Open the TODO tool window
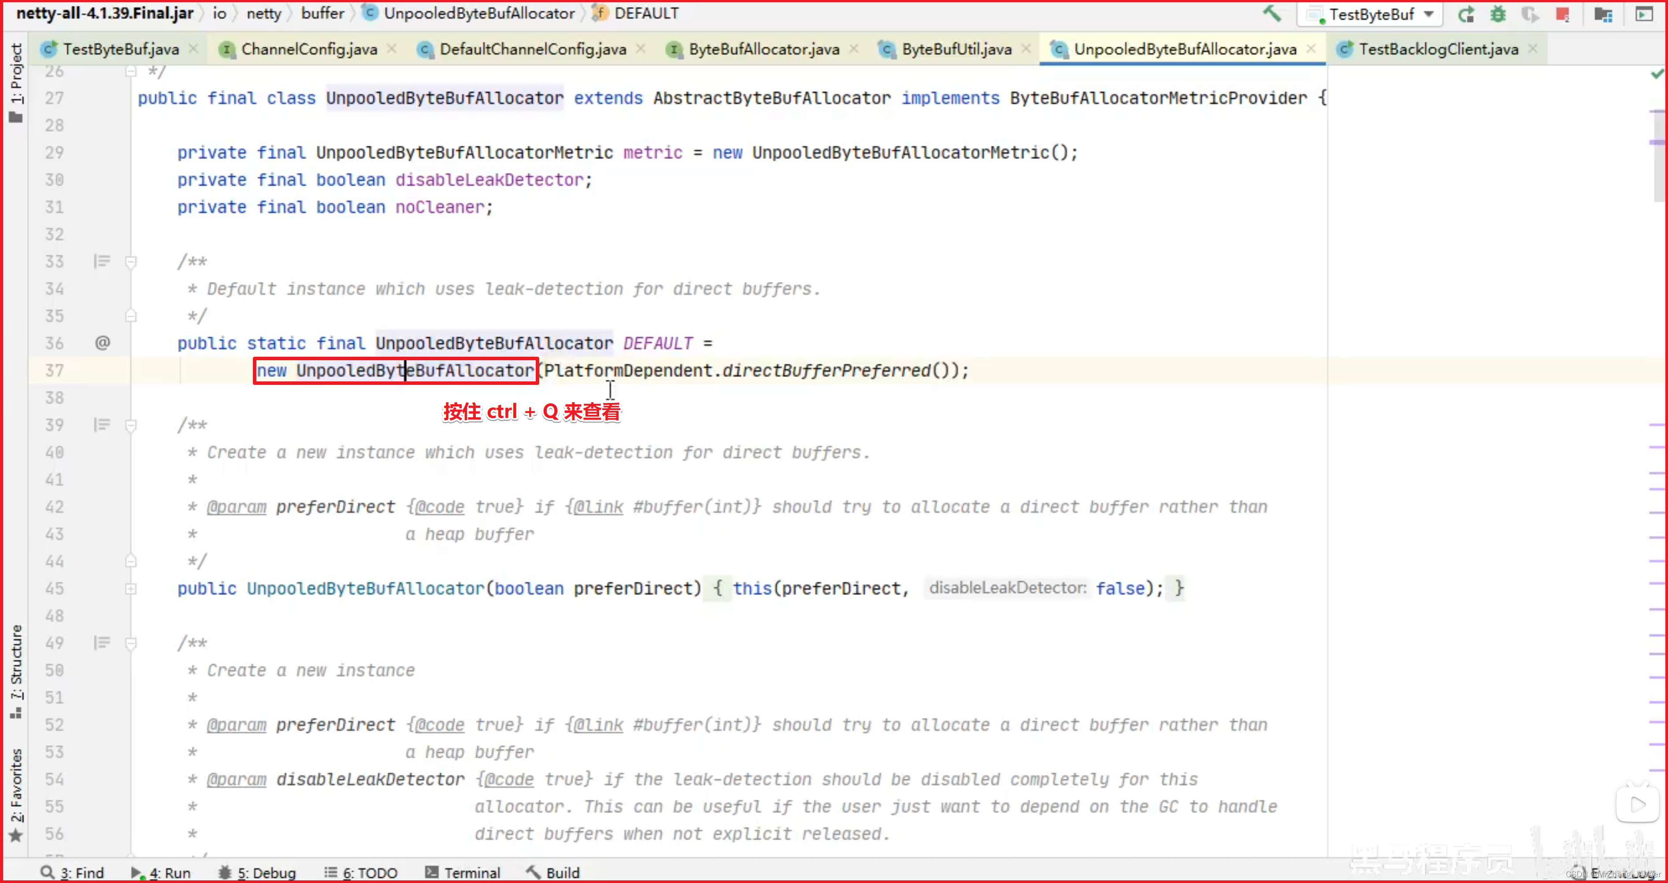 pos(361,872)
